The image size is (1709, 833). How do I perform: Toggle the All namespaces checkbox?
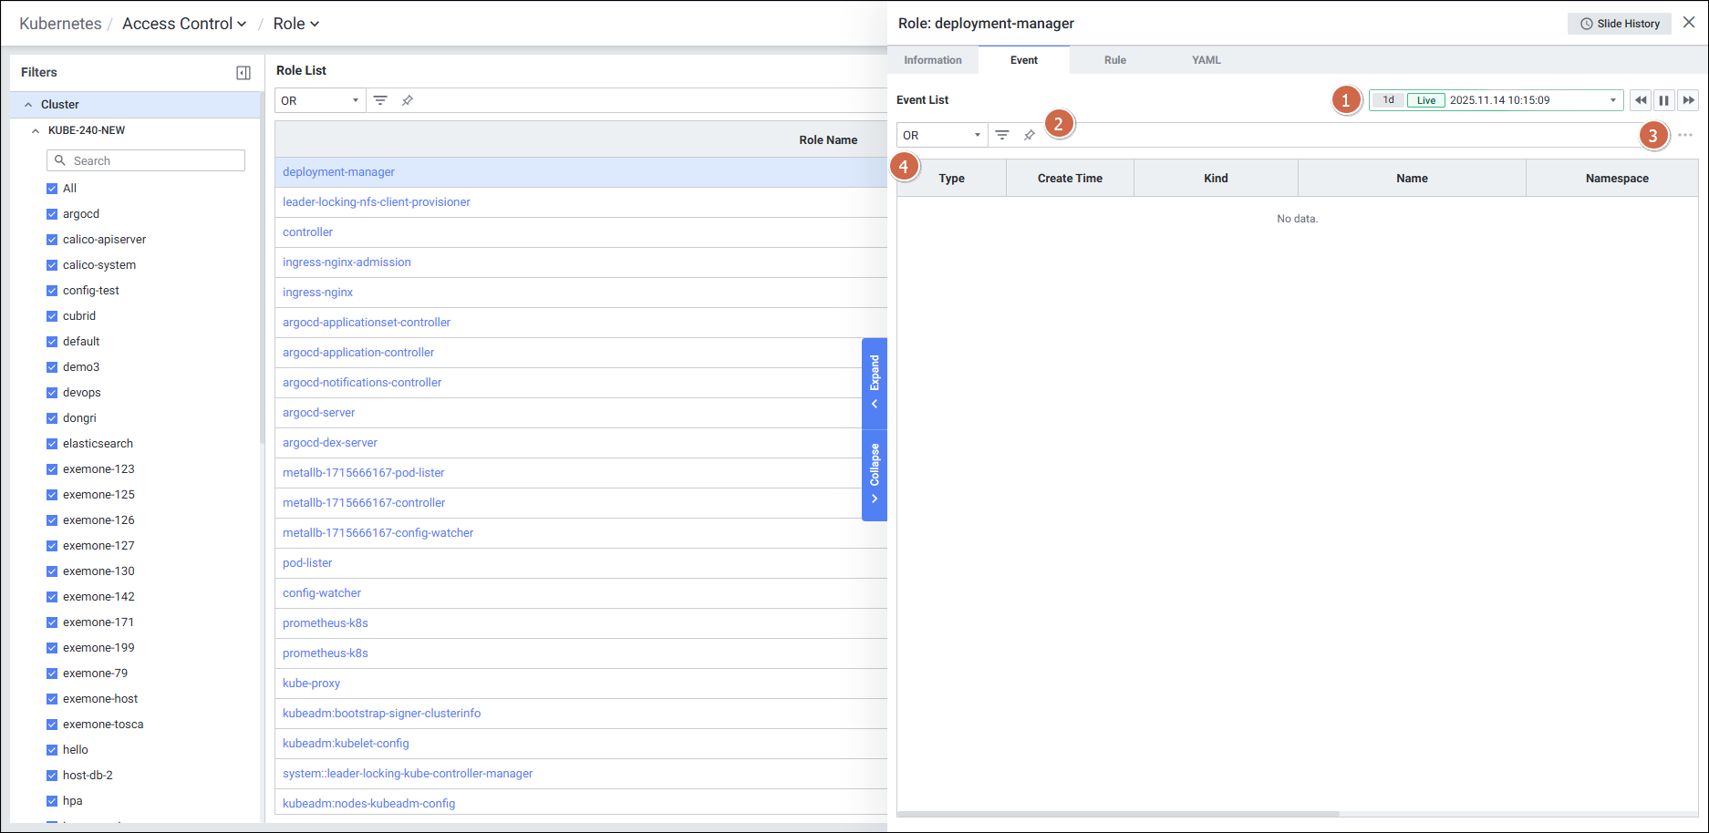(52, 189)
